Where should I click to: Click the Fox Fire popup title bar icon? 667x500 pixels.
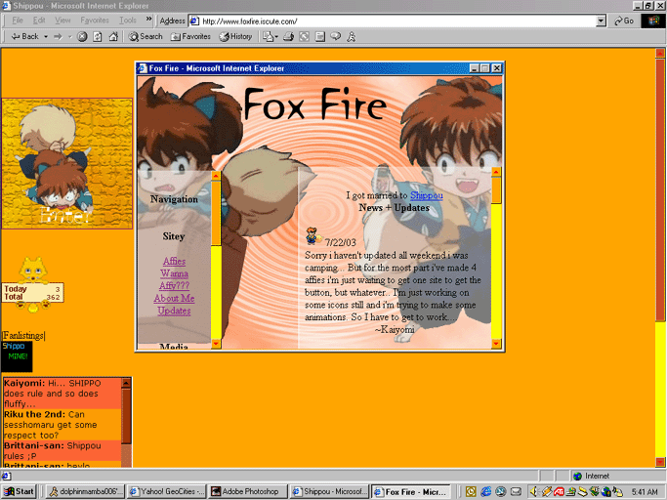tap(142, 68)
